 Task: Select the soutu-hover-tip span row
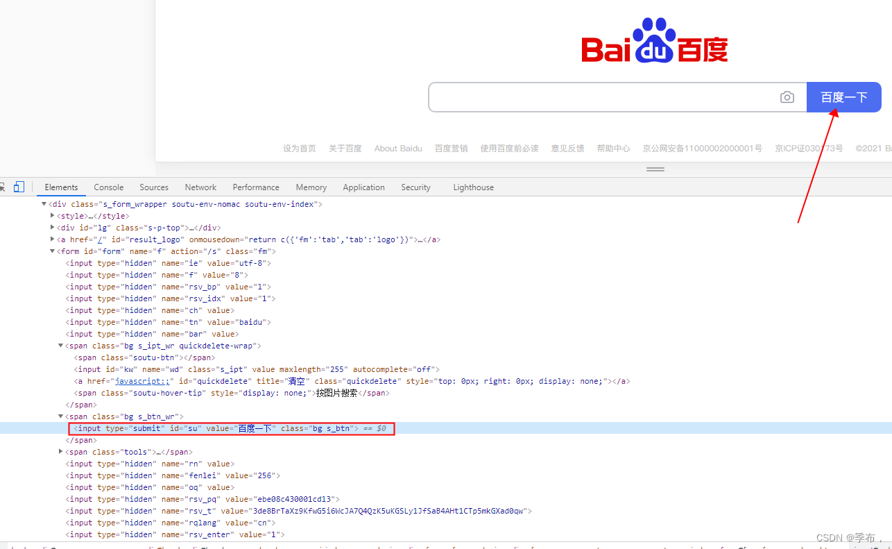232,393
